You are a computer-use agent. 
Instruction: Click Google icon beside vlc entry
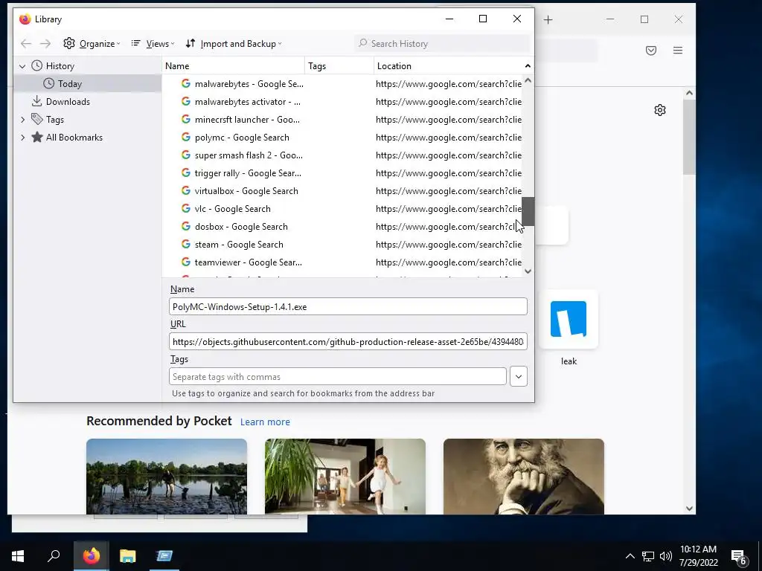click(185, 208)
